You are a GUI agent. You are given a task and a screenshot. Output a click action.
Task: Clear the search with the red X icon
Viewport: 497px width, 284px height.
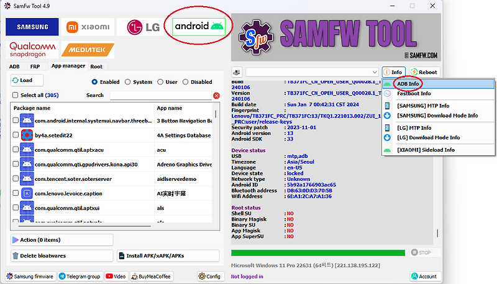pyautogui.click(x=216, y=96)
